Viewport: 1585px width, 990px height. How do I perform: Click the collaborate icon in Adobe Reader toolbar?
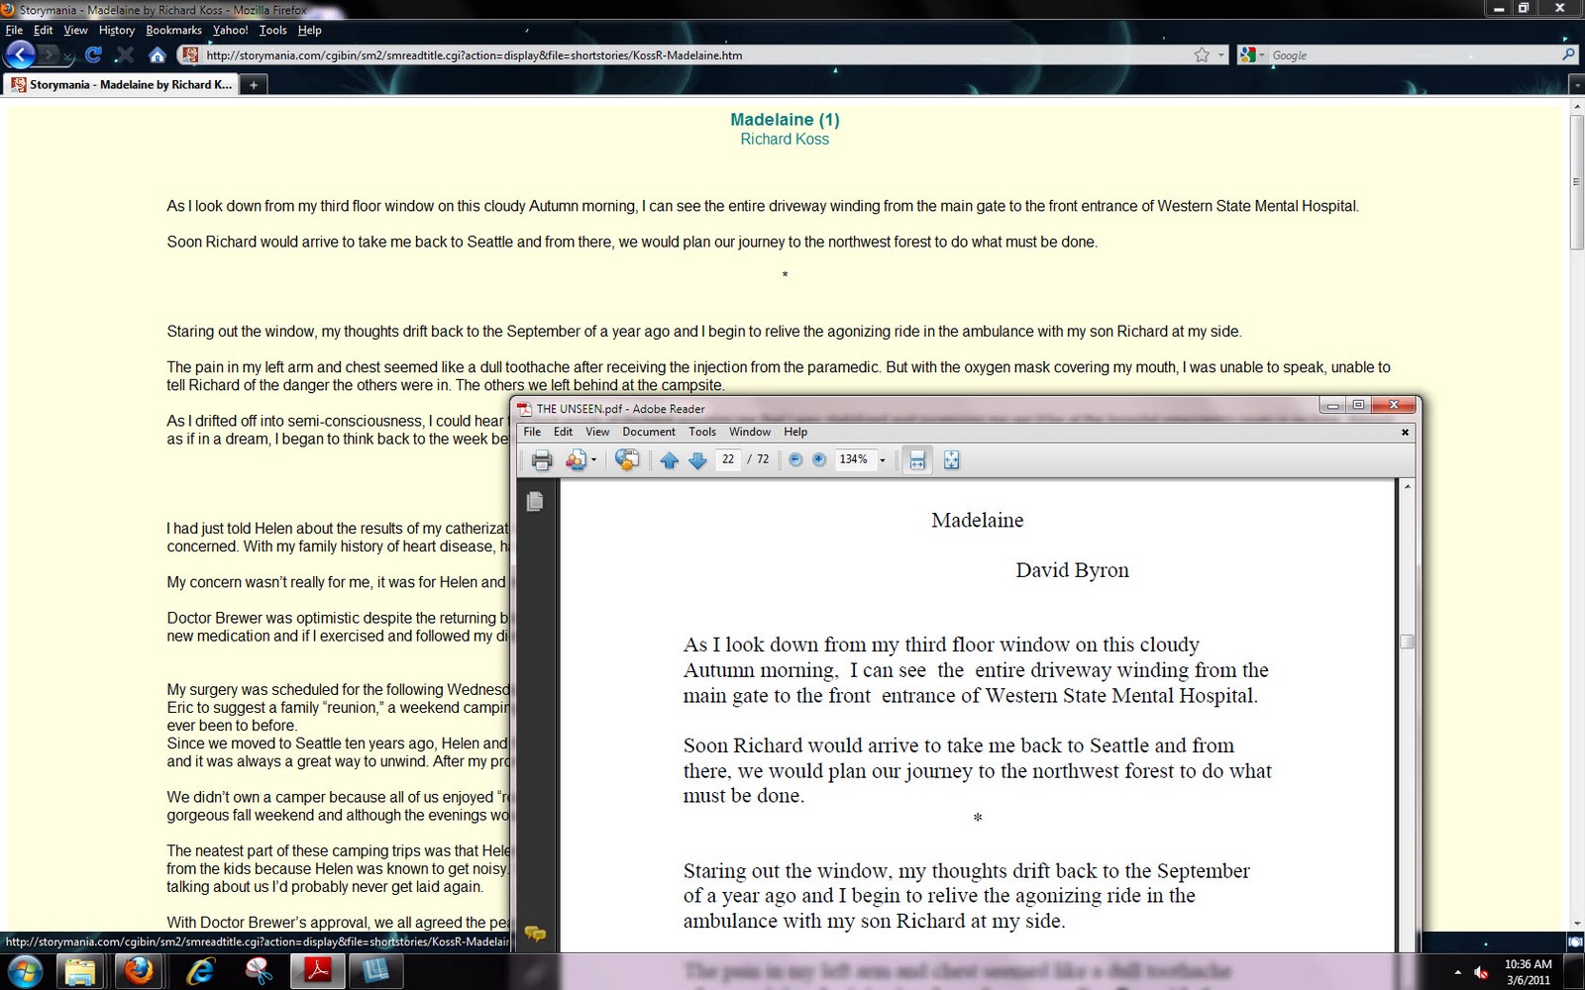pyautogui.click(x=576, y=460)
